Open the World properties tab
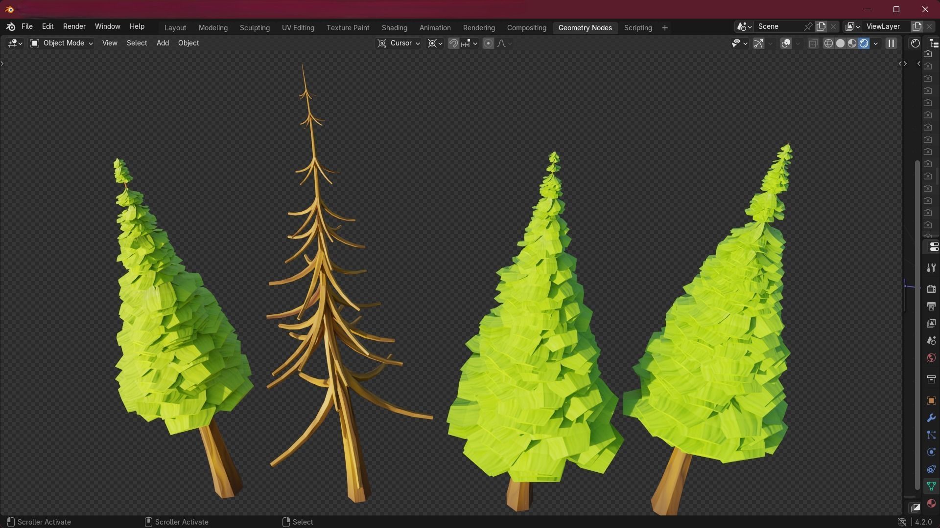This screenshot has width=940, height=528. pos(931,357)
